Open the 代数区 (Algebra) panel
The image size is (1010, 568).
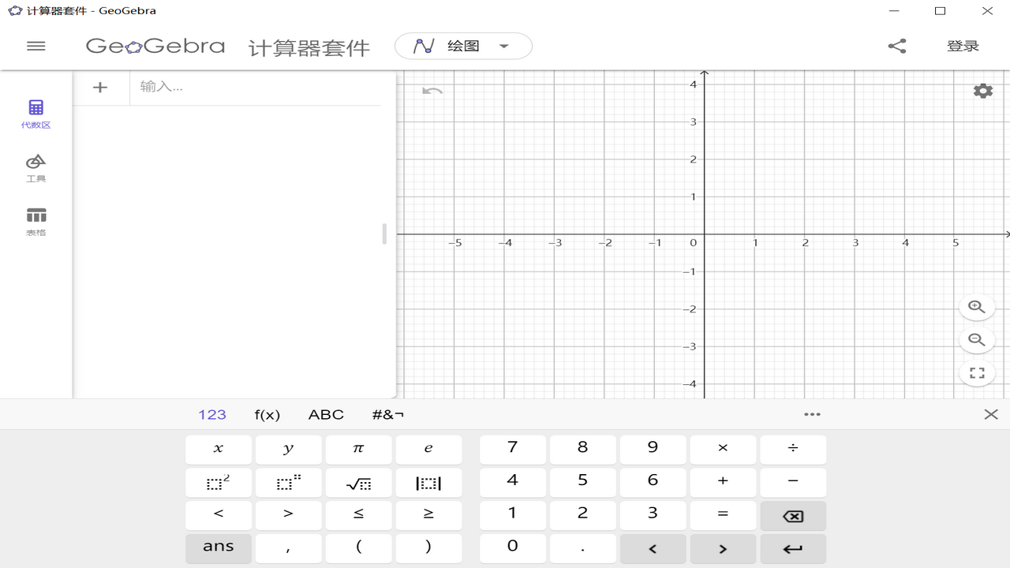pyautogui.click(x=36, y=112)
